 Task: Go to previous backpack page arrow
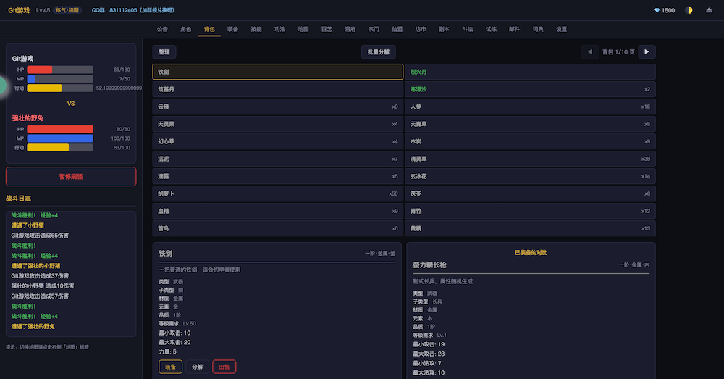tap(590, 52)
